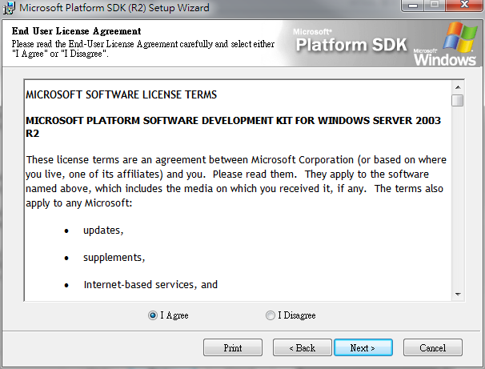Click the "updates," bullet item
The height and width of the screenshot is (369, 485).
103,231
